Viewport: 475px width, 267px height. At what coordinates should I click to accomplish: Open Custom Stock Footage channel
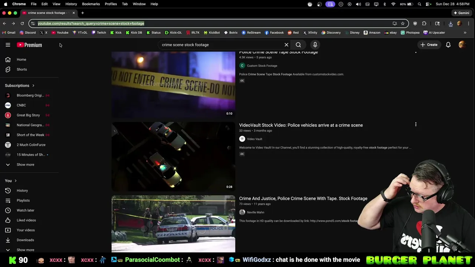262,66
